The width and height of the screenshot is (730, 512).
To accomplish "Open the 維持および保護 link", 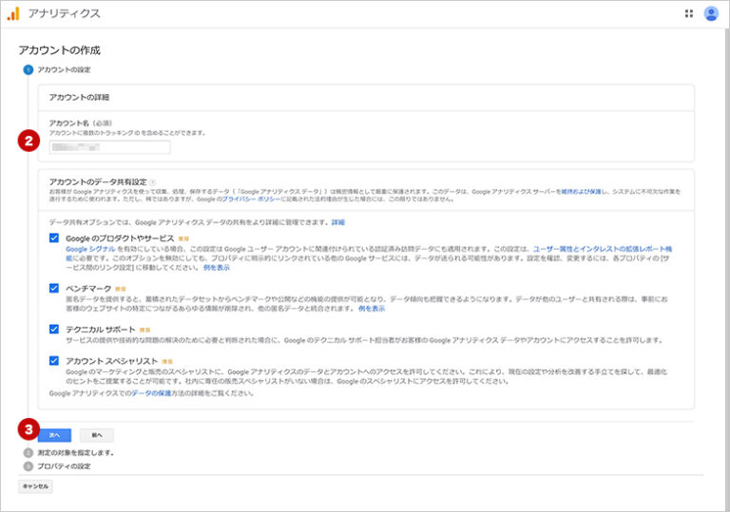I will point(581,191).
